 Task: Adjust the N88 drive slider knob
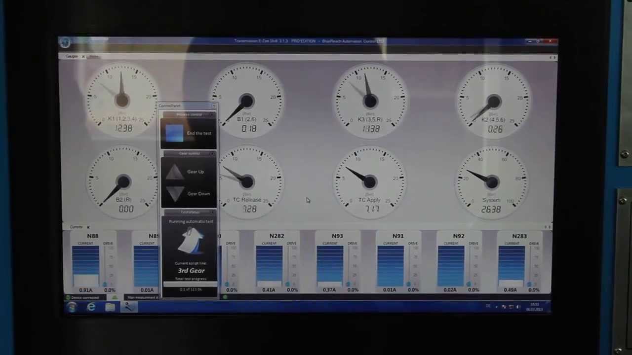coord(105,284)
